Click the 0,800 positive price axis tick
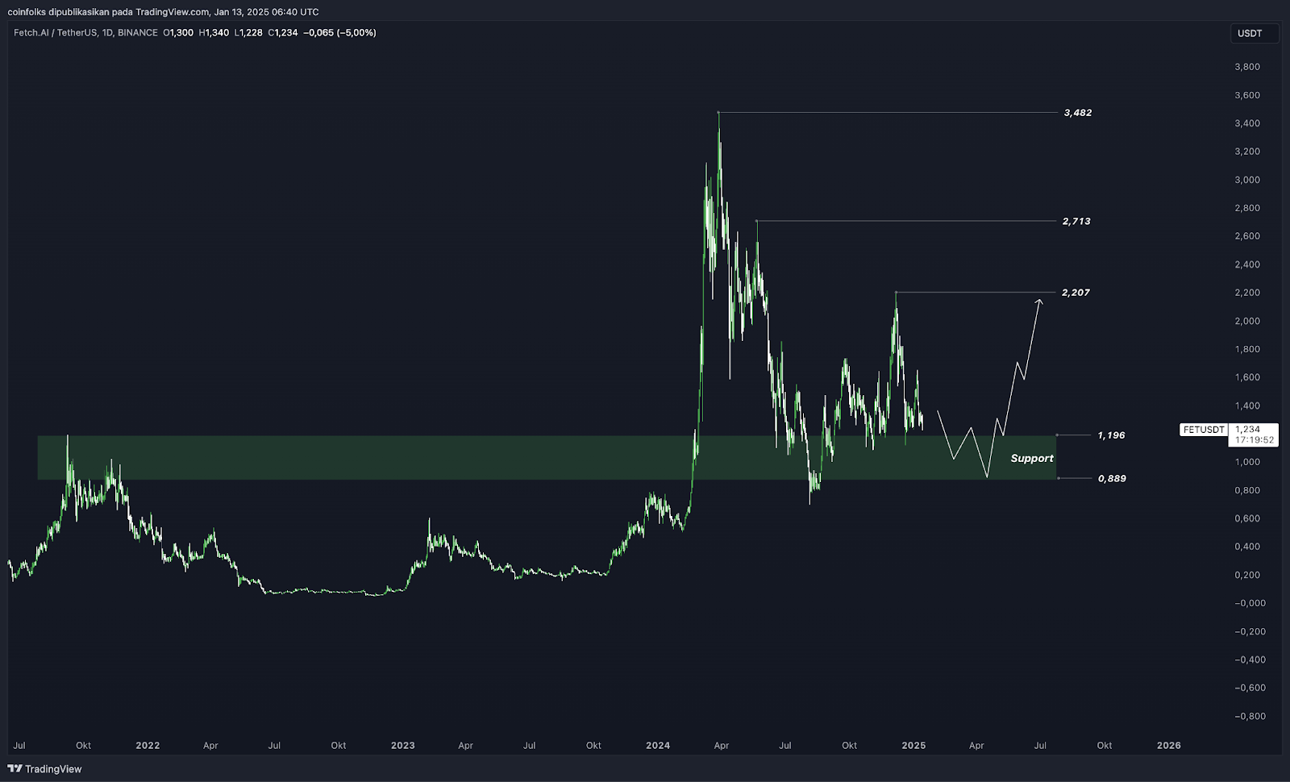1290x782 pixels. point(1247,490)
